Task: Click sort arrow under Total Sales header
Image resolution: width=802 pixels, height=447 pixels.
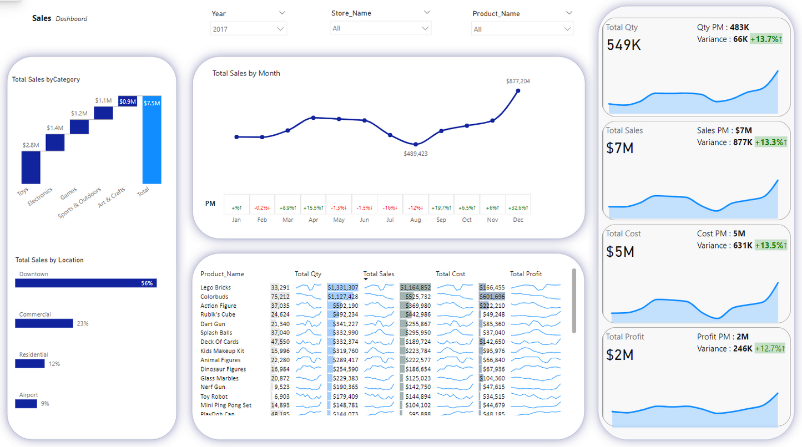Action: coord(366,279)
